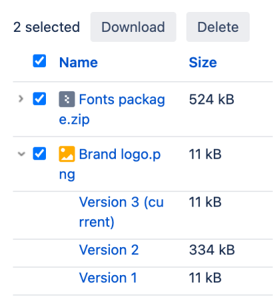Click the 524 kB size cell
This screenshot has width=273, height=301.
click(x=212, y=99)
